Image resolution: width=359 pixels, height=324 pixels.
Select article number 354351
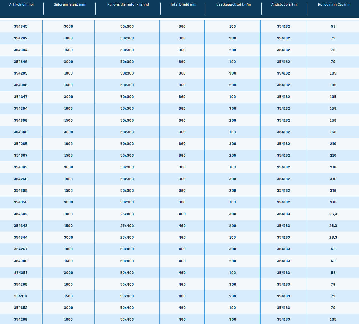(x=21, y=273)
